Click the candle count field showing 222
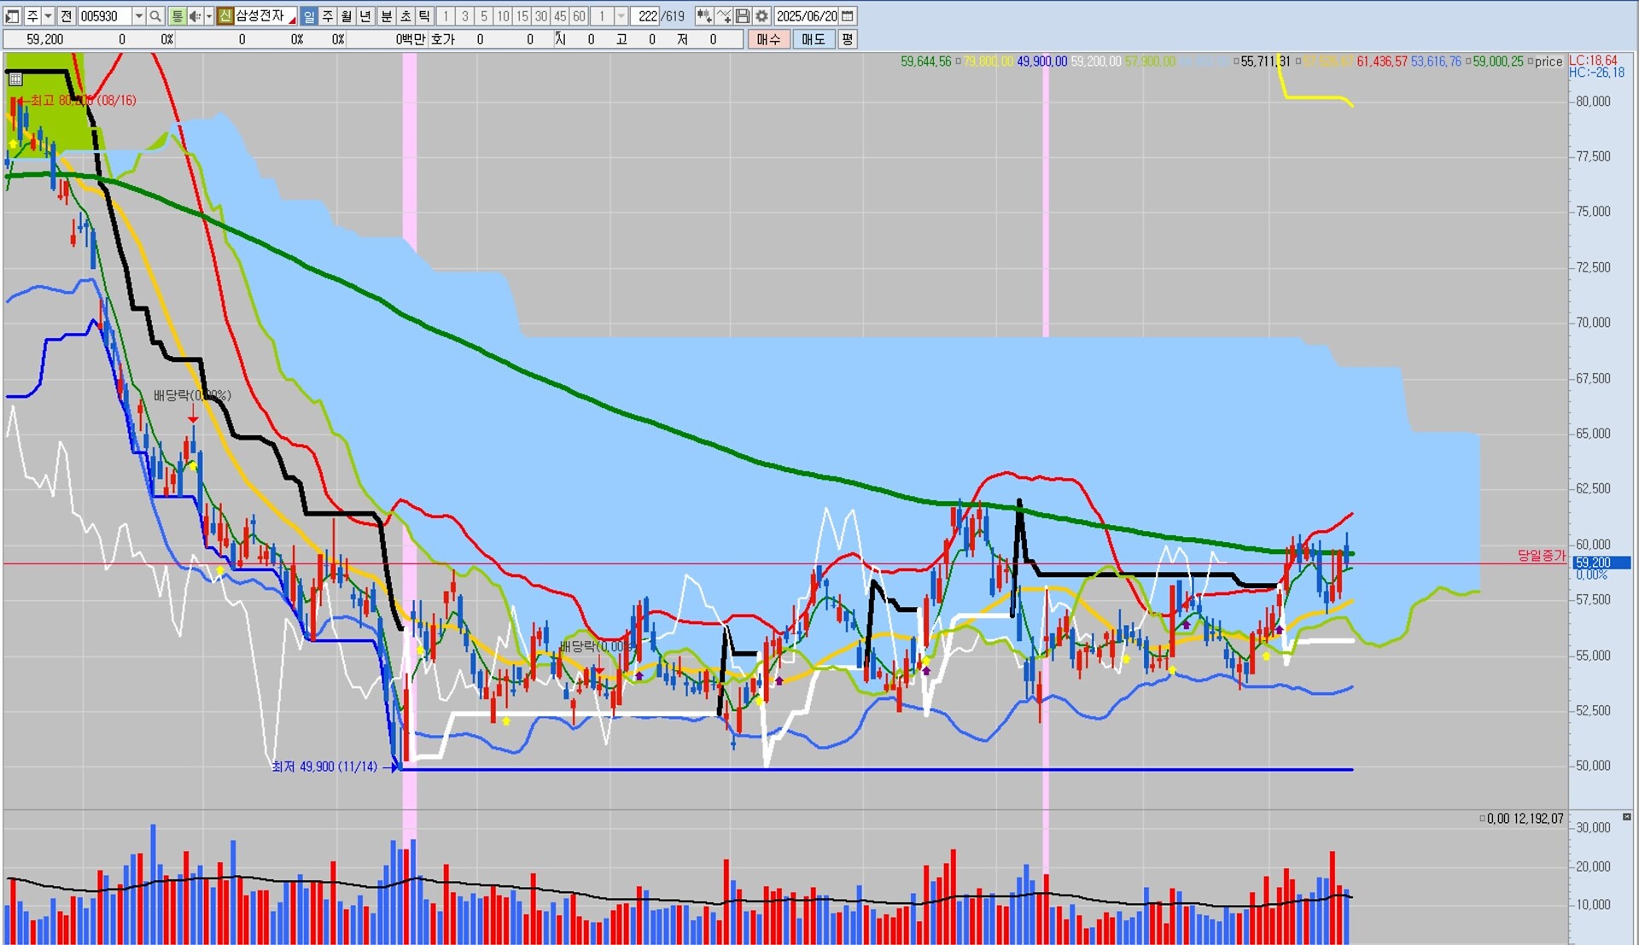The width and height of the screenshot is (1639, 945). (647, 16)
